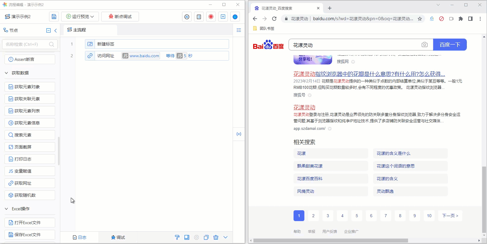
Task: Toggle Chrome side panel icon
Action: tap(470, 19)
